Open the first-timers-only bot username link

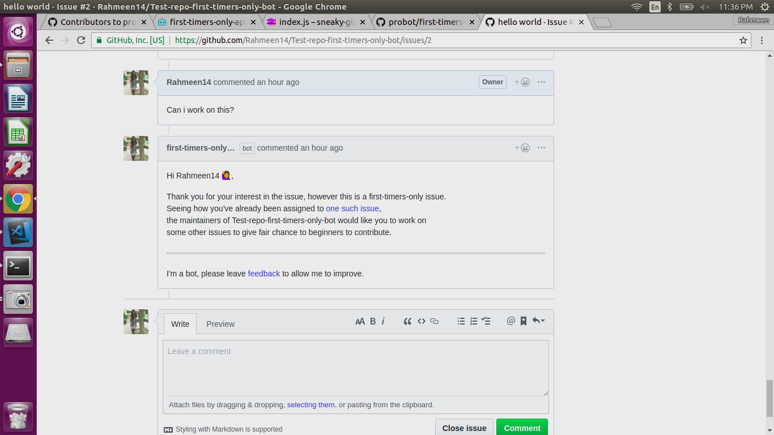click(x=201, y=148)
